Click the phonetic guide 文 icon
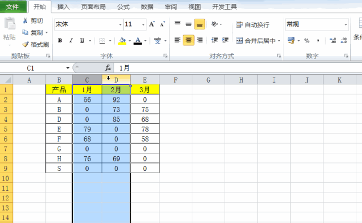362x223 pixels. (x=157, y=41)
